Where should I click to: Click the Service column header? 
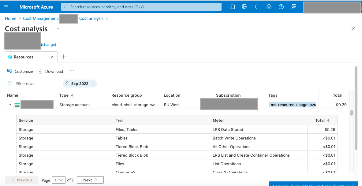pos(26,120)
